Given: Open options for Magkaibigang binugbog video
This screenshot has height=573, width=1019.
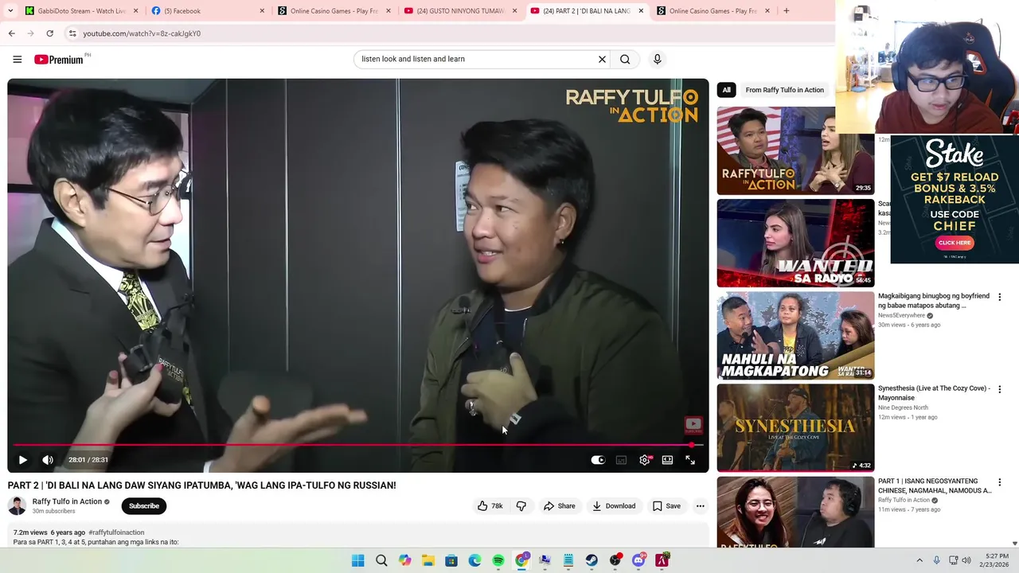Looking at the screenshot, I should click(1000, 297).
